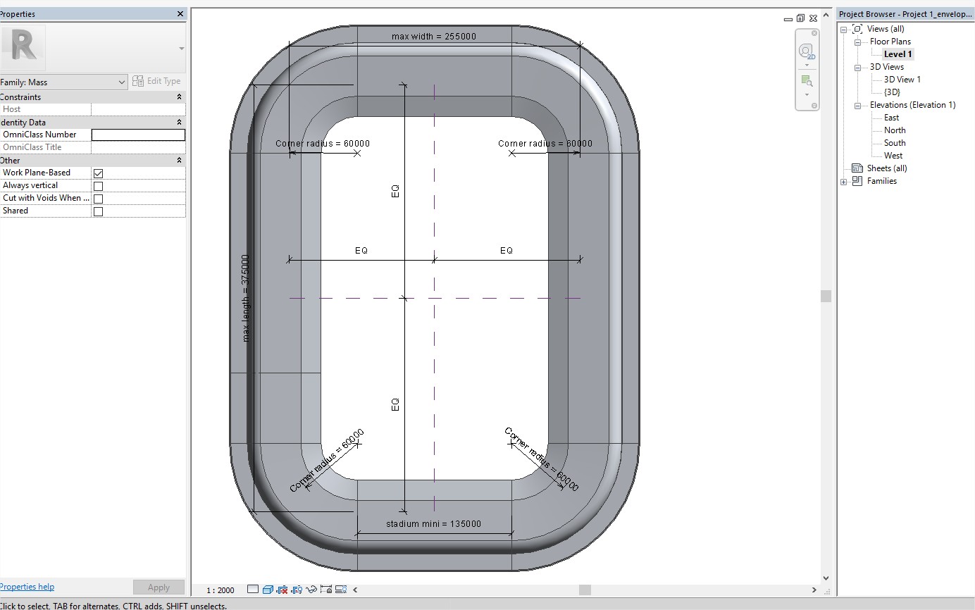This screenshot has height=610, width=975.
Task: Select the North elevation
Action: click(895, 130)
